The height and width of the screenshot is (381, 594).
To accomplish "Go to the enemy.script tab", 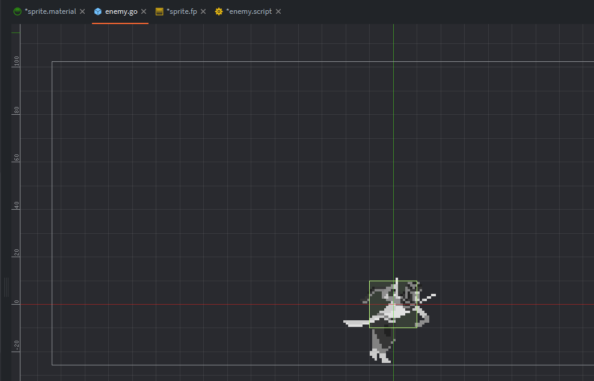I will tap(249, 11).
